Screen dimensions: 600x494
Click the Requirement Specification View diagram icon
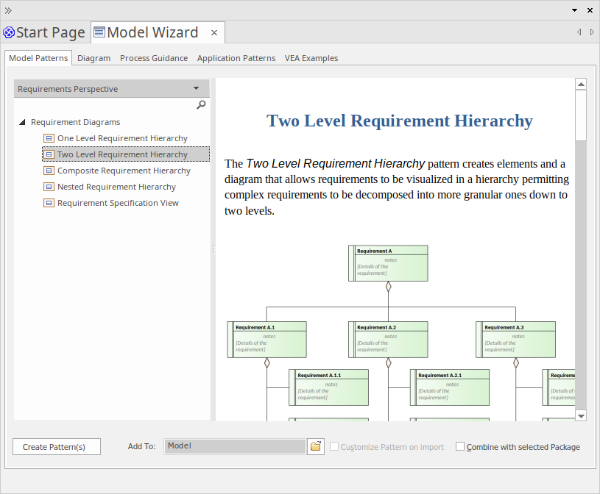click(49, 203)
